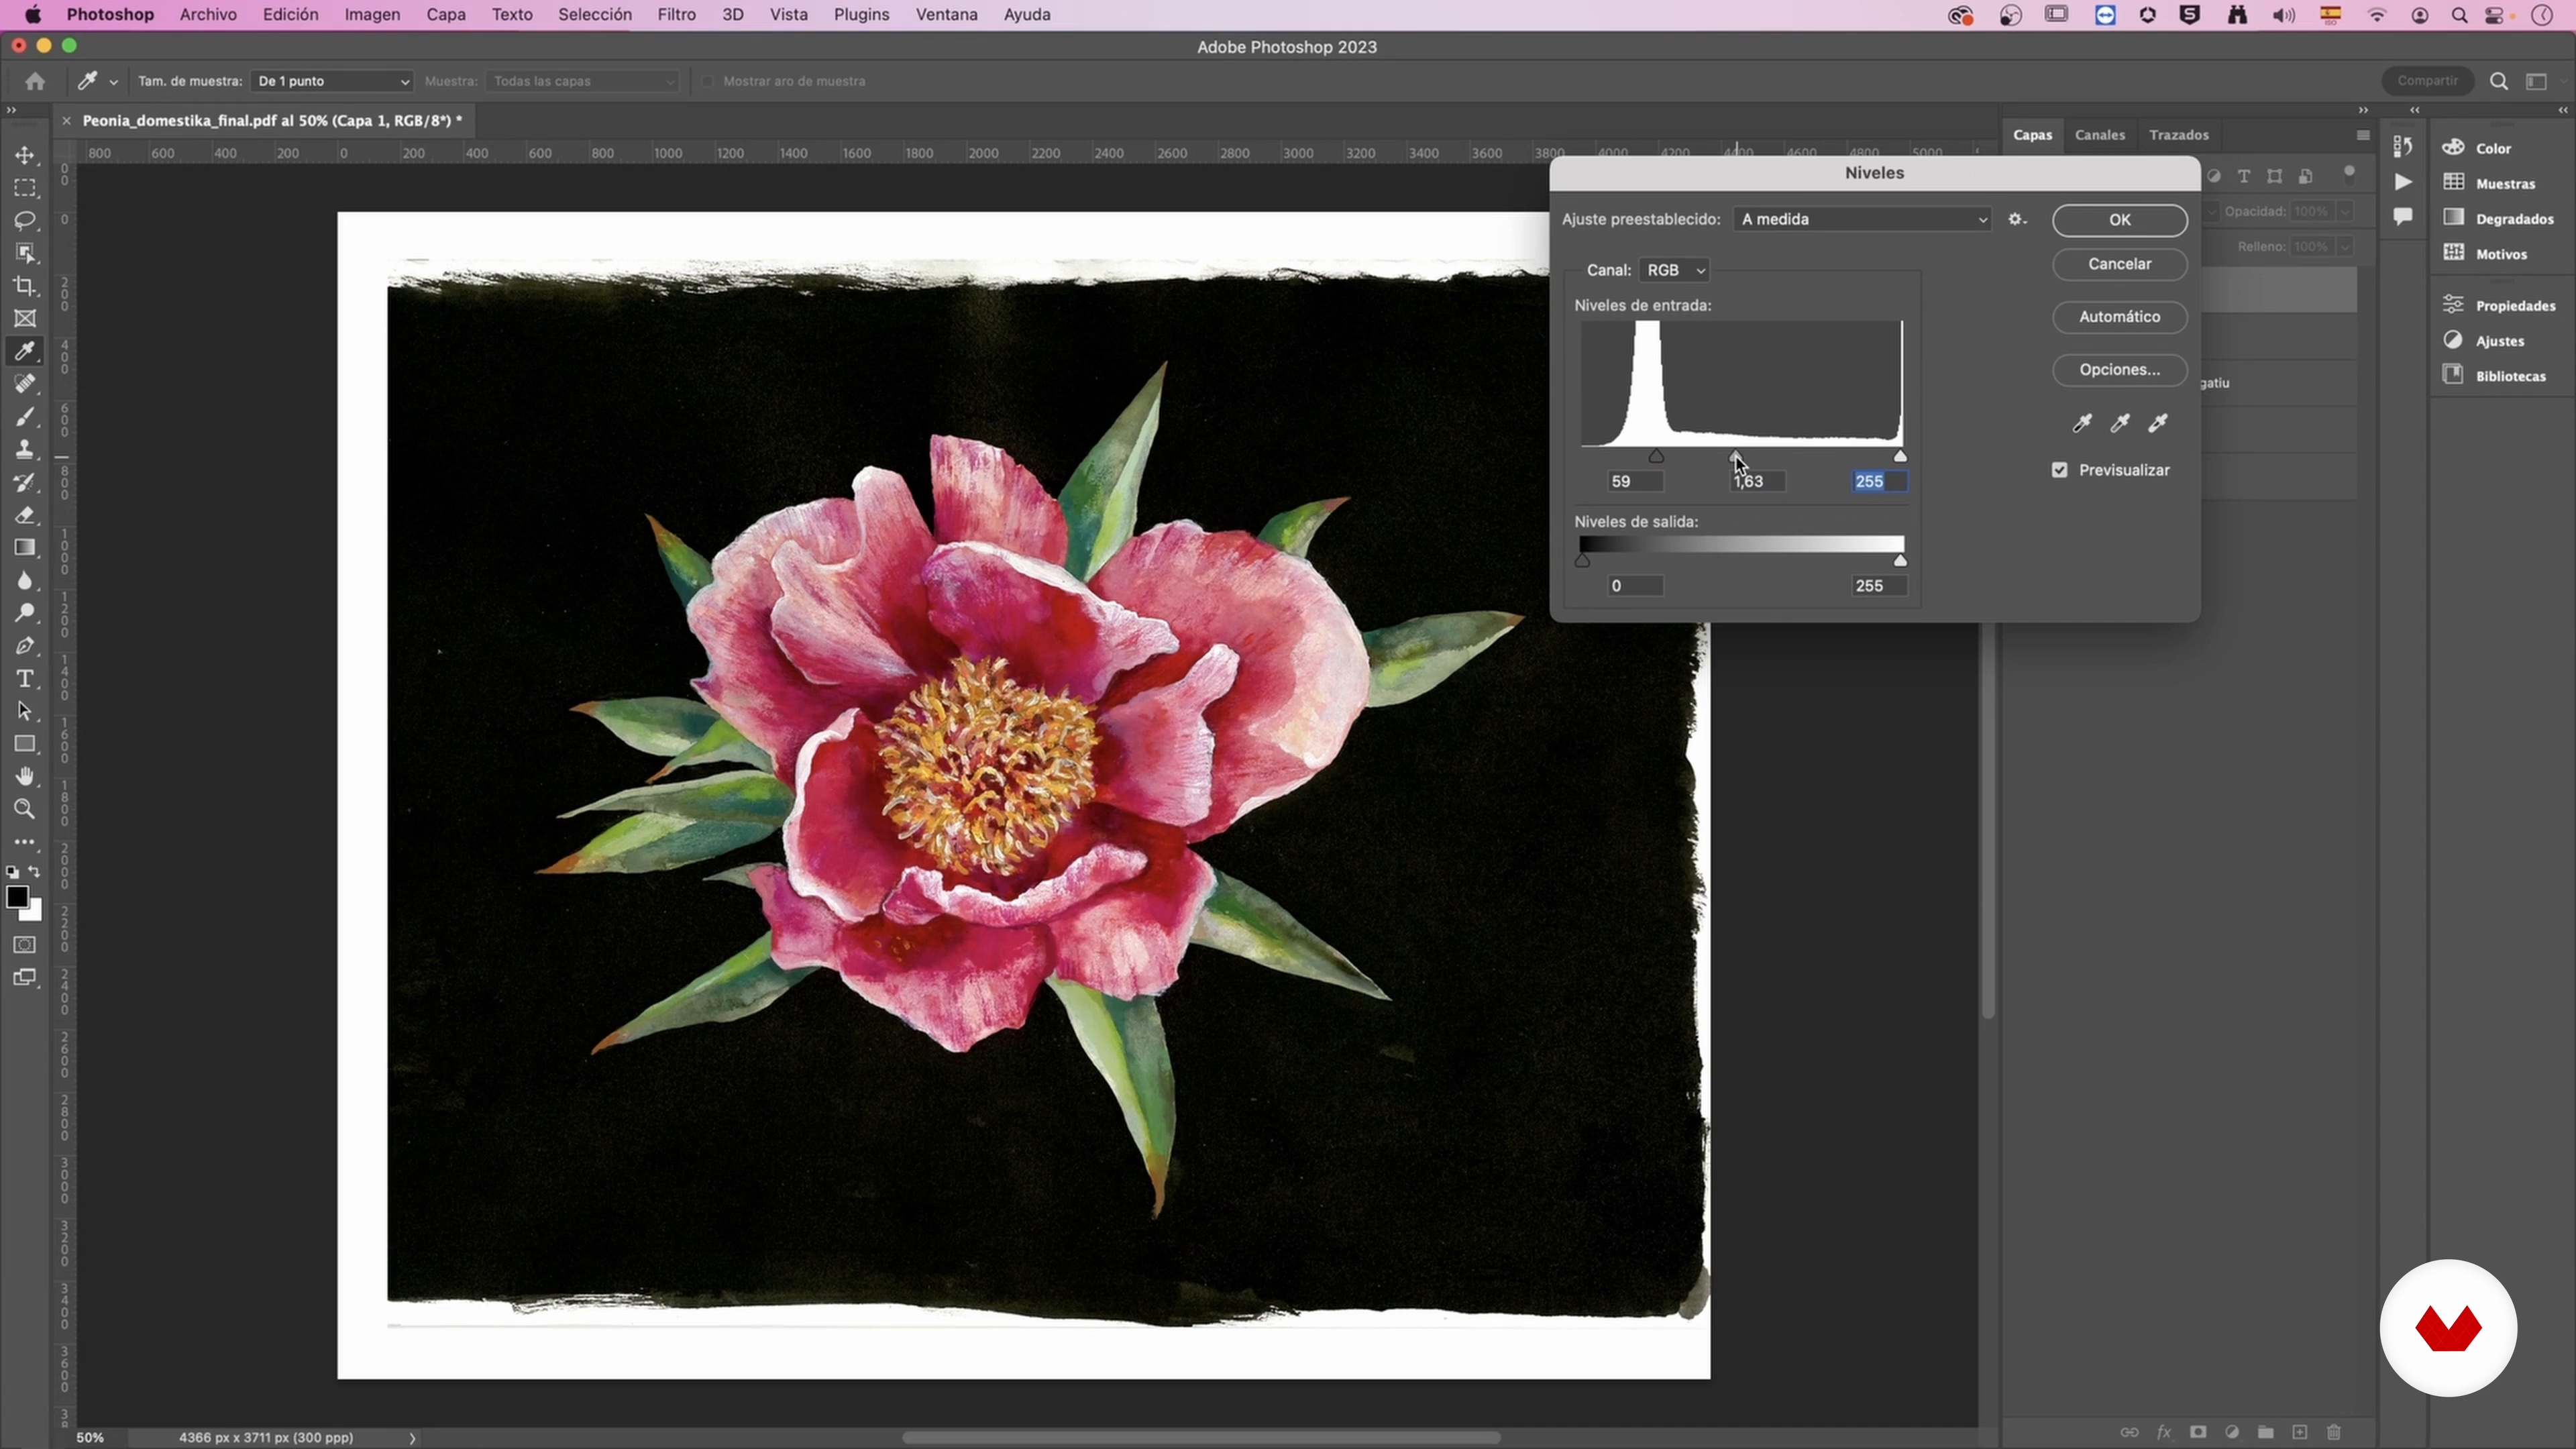Select the Blur tool

pos(25,581)
